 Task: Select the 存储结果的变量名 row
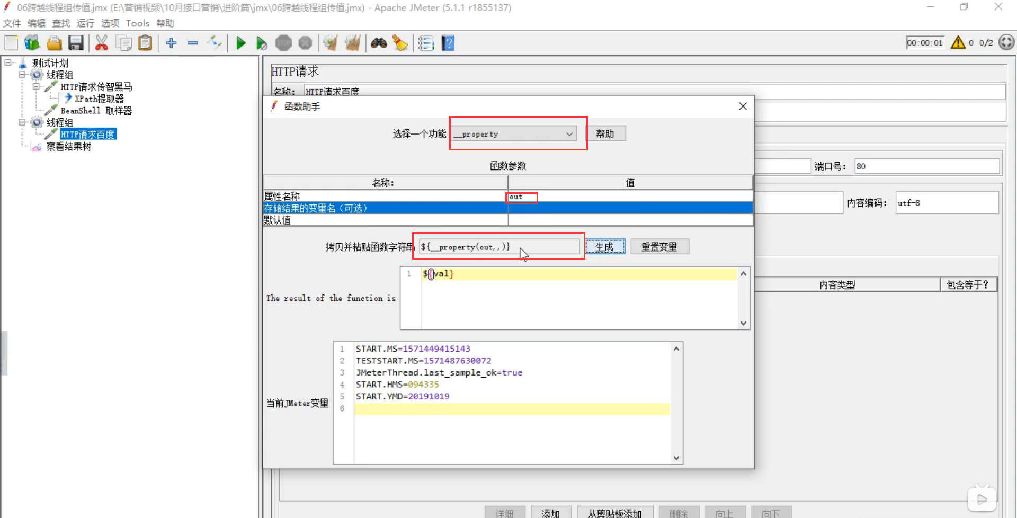pyautogui.click(x=508, y=208)
